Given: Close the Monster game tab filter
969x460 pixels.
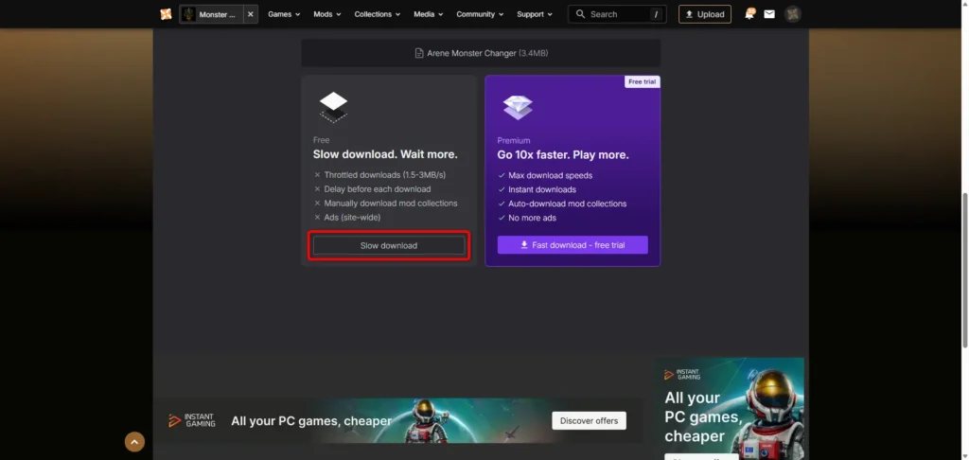Looking at the screenshot, I should (251, 14).
